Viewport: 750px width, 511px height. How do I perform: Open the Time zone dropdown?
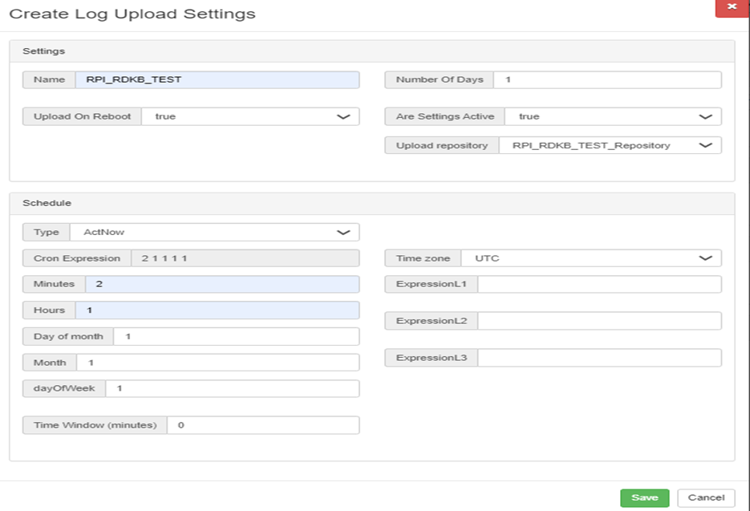[591, 258]
